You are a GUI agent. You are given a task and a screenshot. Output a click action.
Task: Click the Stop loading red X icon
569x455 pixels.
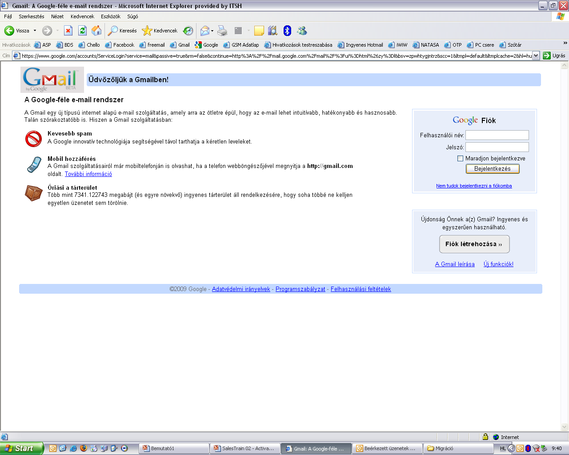pyautogui.click(x=68, y=31)
